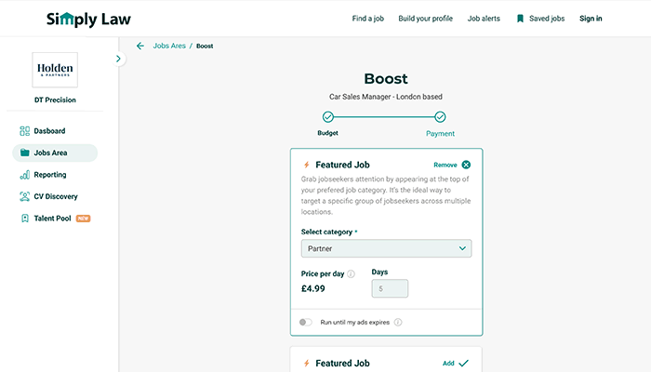Click the back arrow beside Jobs Area breadcrumb
This screenshot has width=651, height=372.
(x=140, y=46)
